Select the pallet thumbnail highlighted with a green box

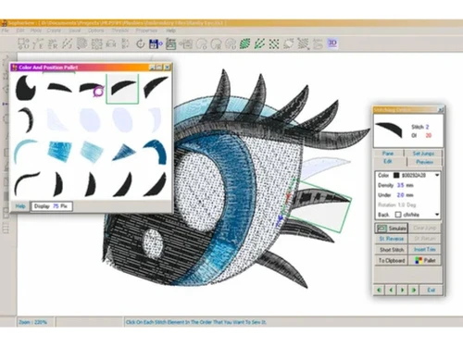click(x=122, y=89)
